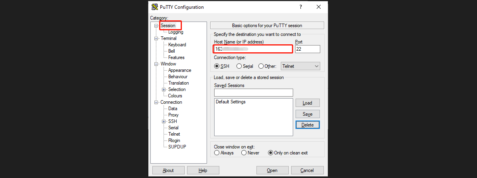The height and width of the screenshot is (178, 477).
Task: Collapse the Terminal category node
Action: click(156, 38)
